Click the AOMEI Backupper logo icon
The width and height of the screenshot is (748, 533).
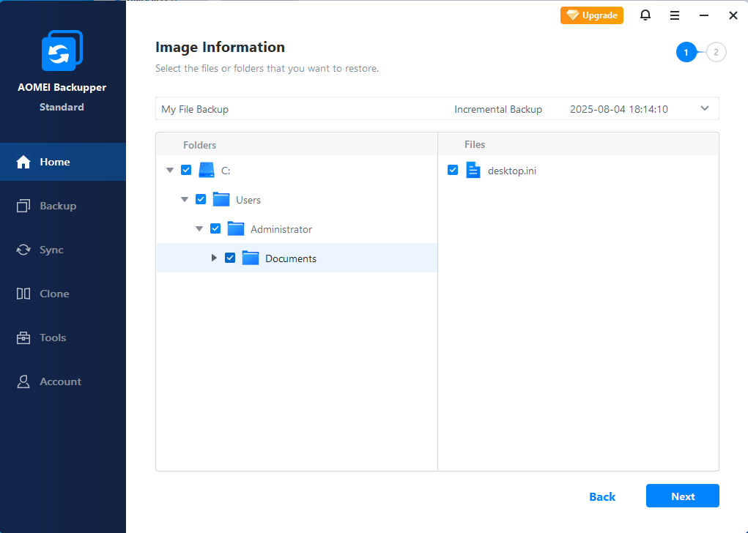[62, 51]
